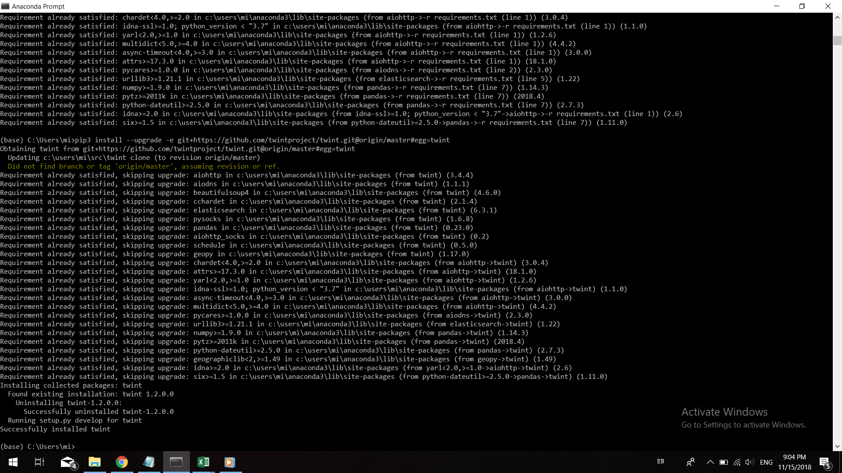Open the volume slider from the speaker icon
The width and height of the screenshot is (842, 473).
pyautogui.click(x=749, y=462)
